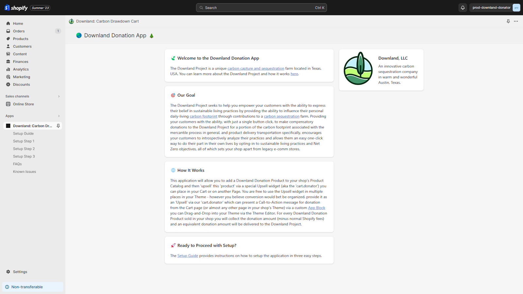
Task: Click the 'here' link in Welcome card
Action: 294,74
